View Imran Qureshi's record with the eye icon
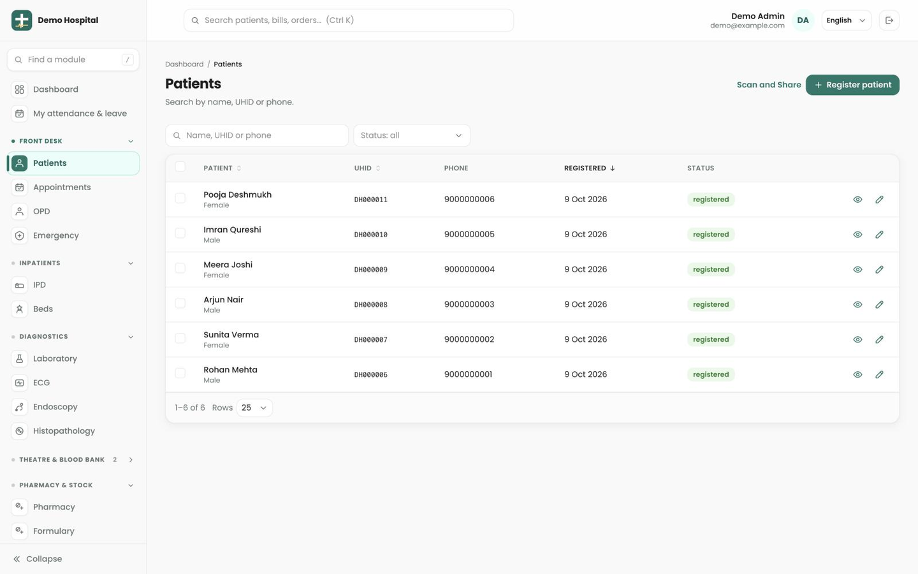 857,235
